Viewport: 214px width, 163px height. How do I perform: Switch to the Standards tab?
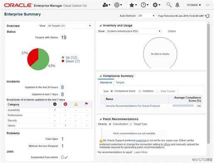click(106, 82)
